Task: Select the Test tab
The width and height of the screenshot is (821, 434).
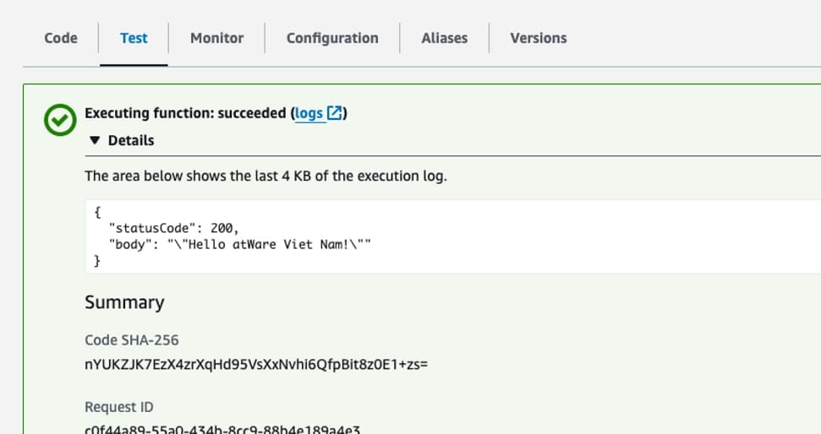Action: tap(134, 38)
